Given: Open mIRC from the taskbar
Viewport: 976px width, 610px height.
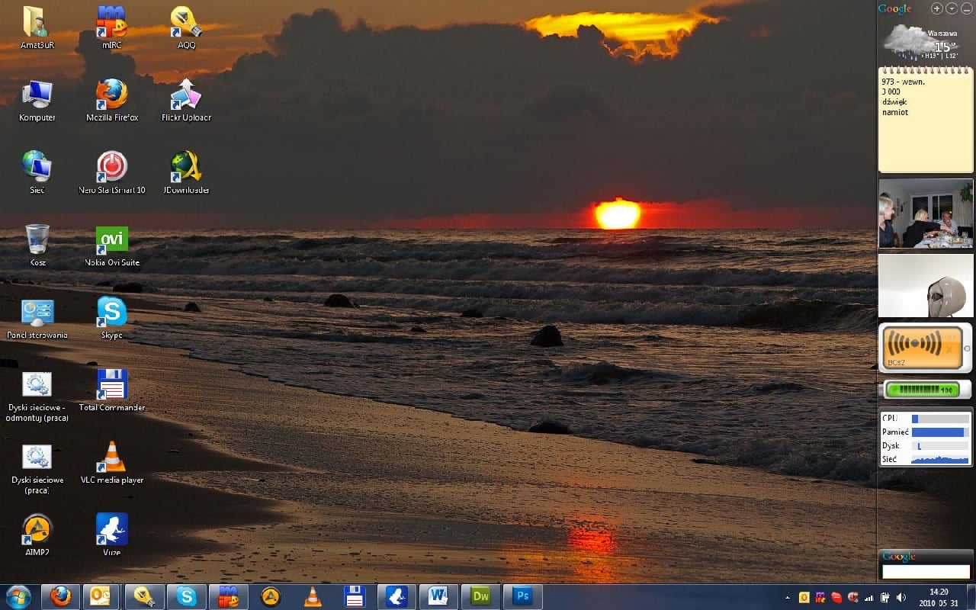Looking at the screenshot, I should point(228,596).
